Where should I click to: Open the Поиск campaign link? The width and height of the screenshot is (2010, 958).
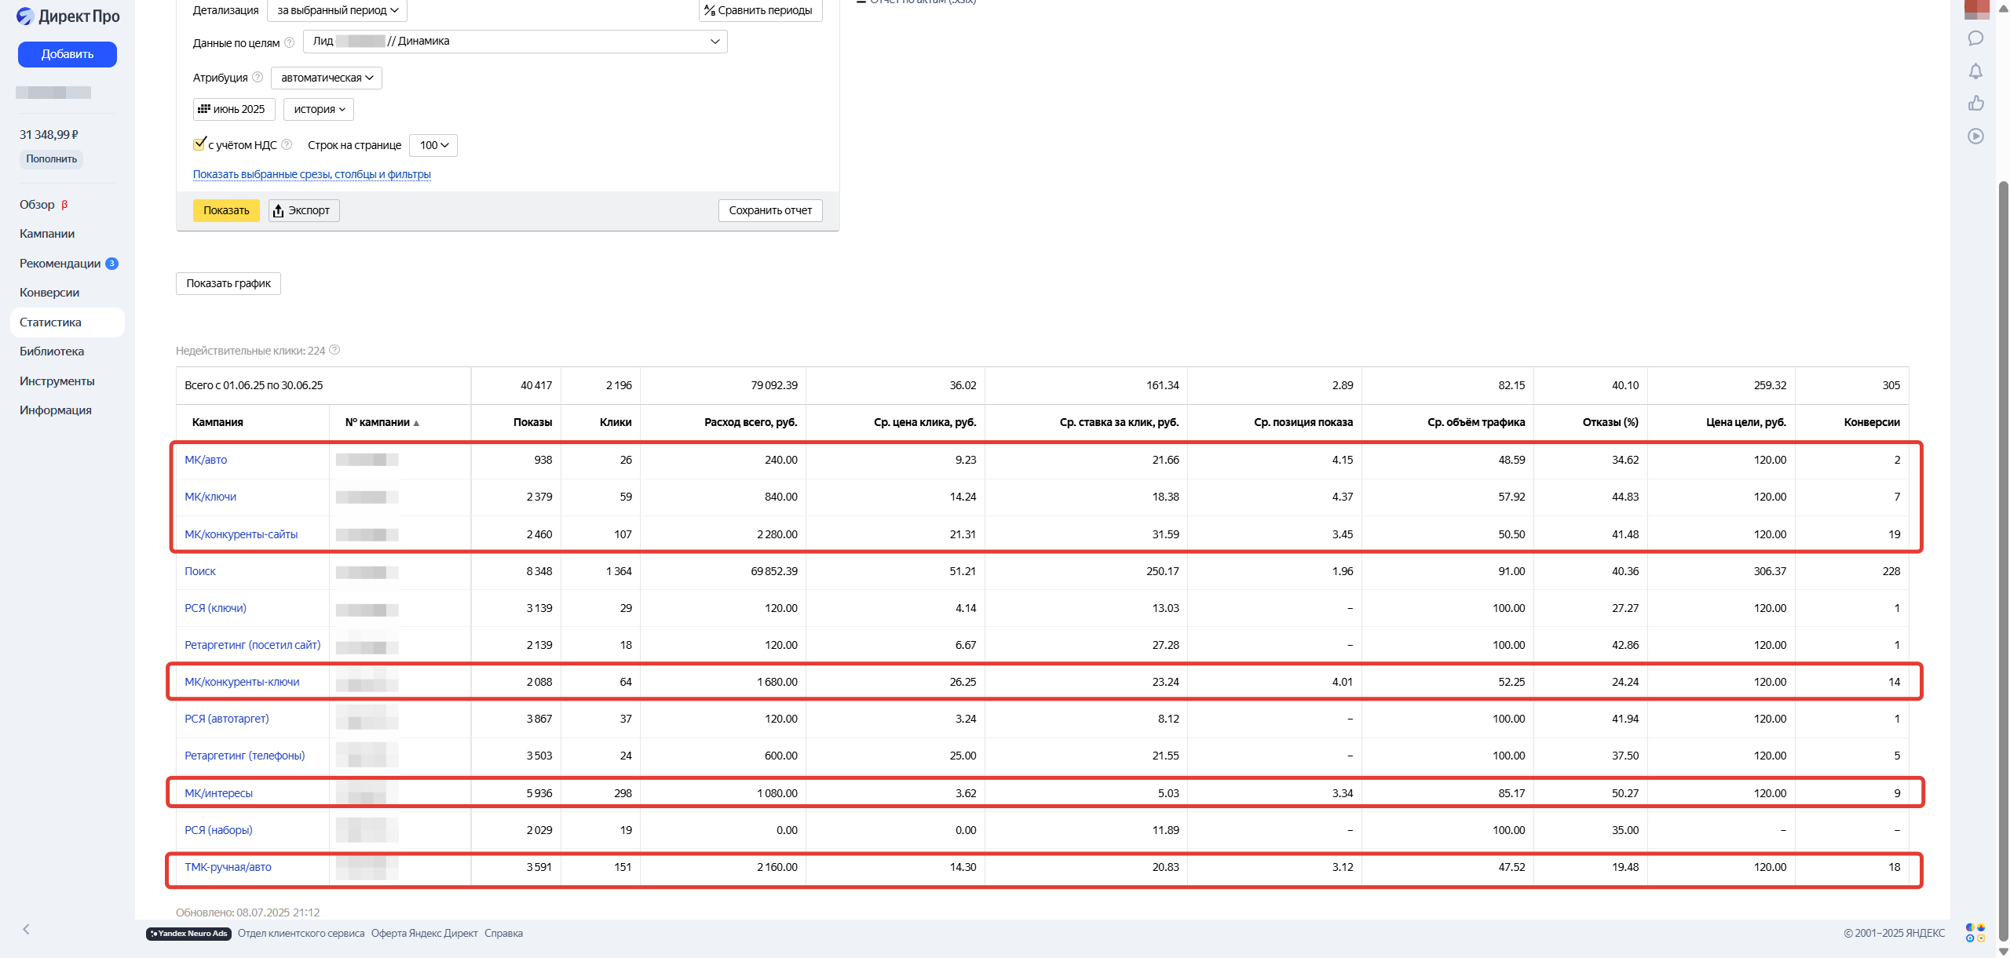pyautogui.click(x=200, y=571)
